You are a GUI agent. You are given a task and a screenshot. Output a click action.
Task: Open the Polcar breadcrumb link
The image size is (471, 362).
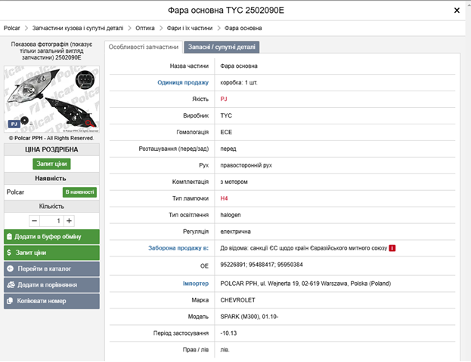point(11,28)
